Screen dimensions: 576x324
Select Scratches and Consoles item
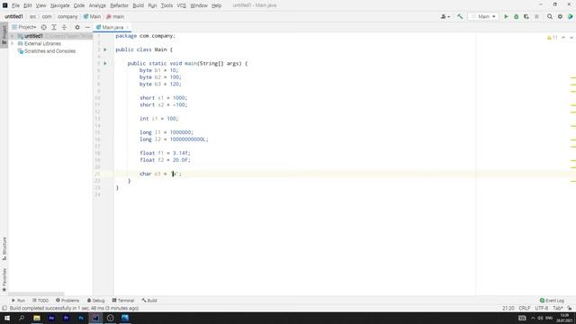tap(47, 51)
